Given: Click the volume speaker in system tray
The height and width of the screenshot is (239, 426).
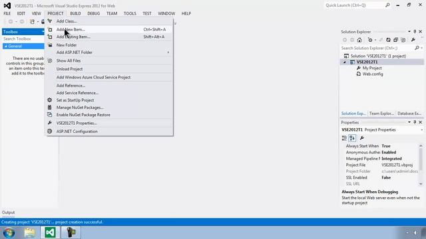Looking at the screenshot, I should tap(415, 233).
